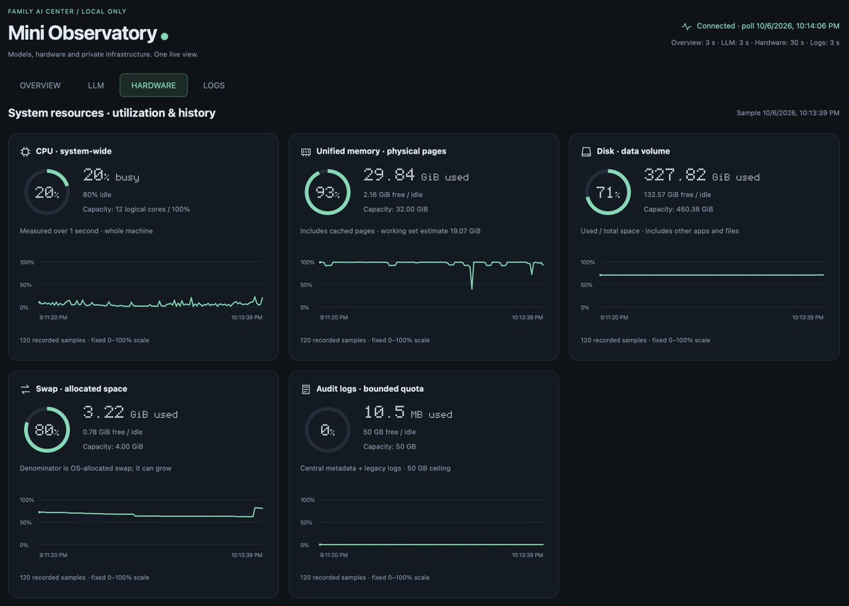Go to the LOGS tab
This screenshot has width=849, height=606.
[x=214, y=85]
